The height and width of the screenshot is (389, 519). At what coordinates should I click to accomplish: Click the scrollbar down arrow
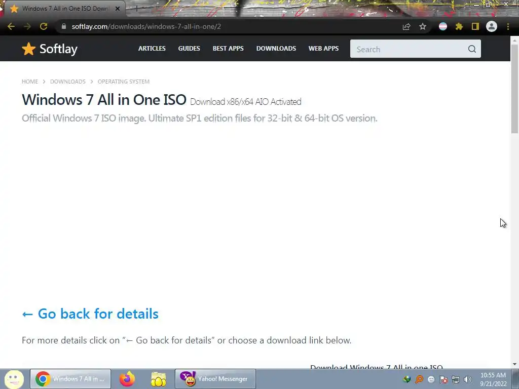(x=514, y=364)
